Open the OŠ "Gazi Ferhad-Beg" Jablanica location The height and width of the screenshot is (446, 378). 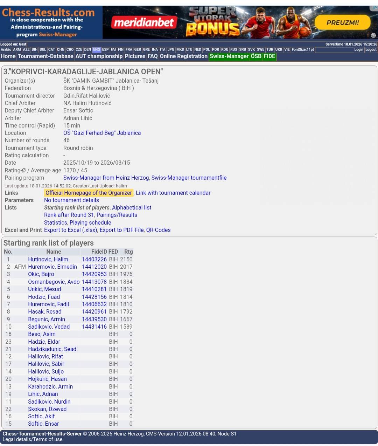(102, 133)
